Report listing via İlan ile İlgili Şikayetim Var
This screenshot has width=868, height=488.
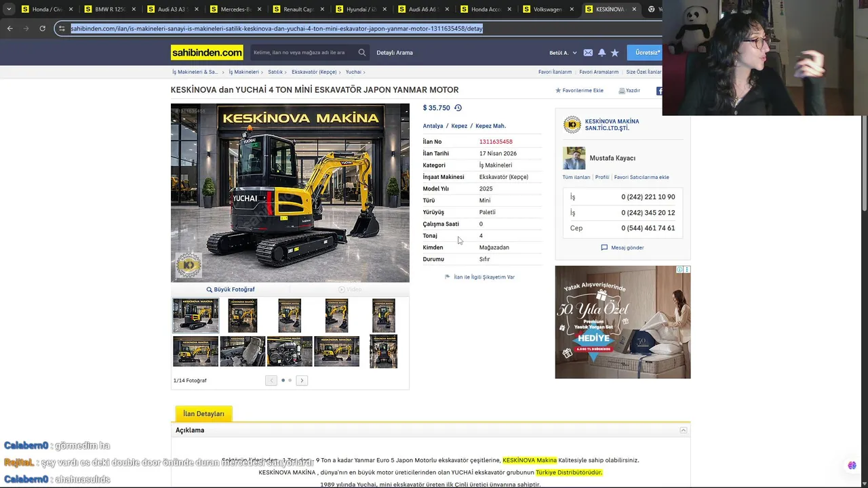(x=479, y=277)
